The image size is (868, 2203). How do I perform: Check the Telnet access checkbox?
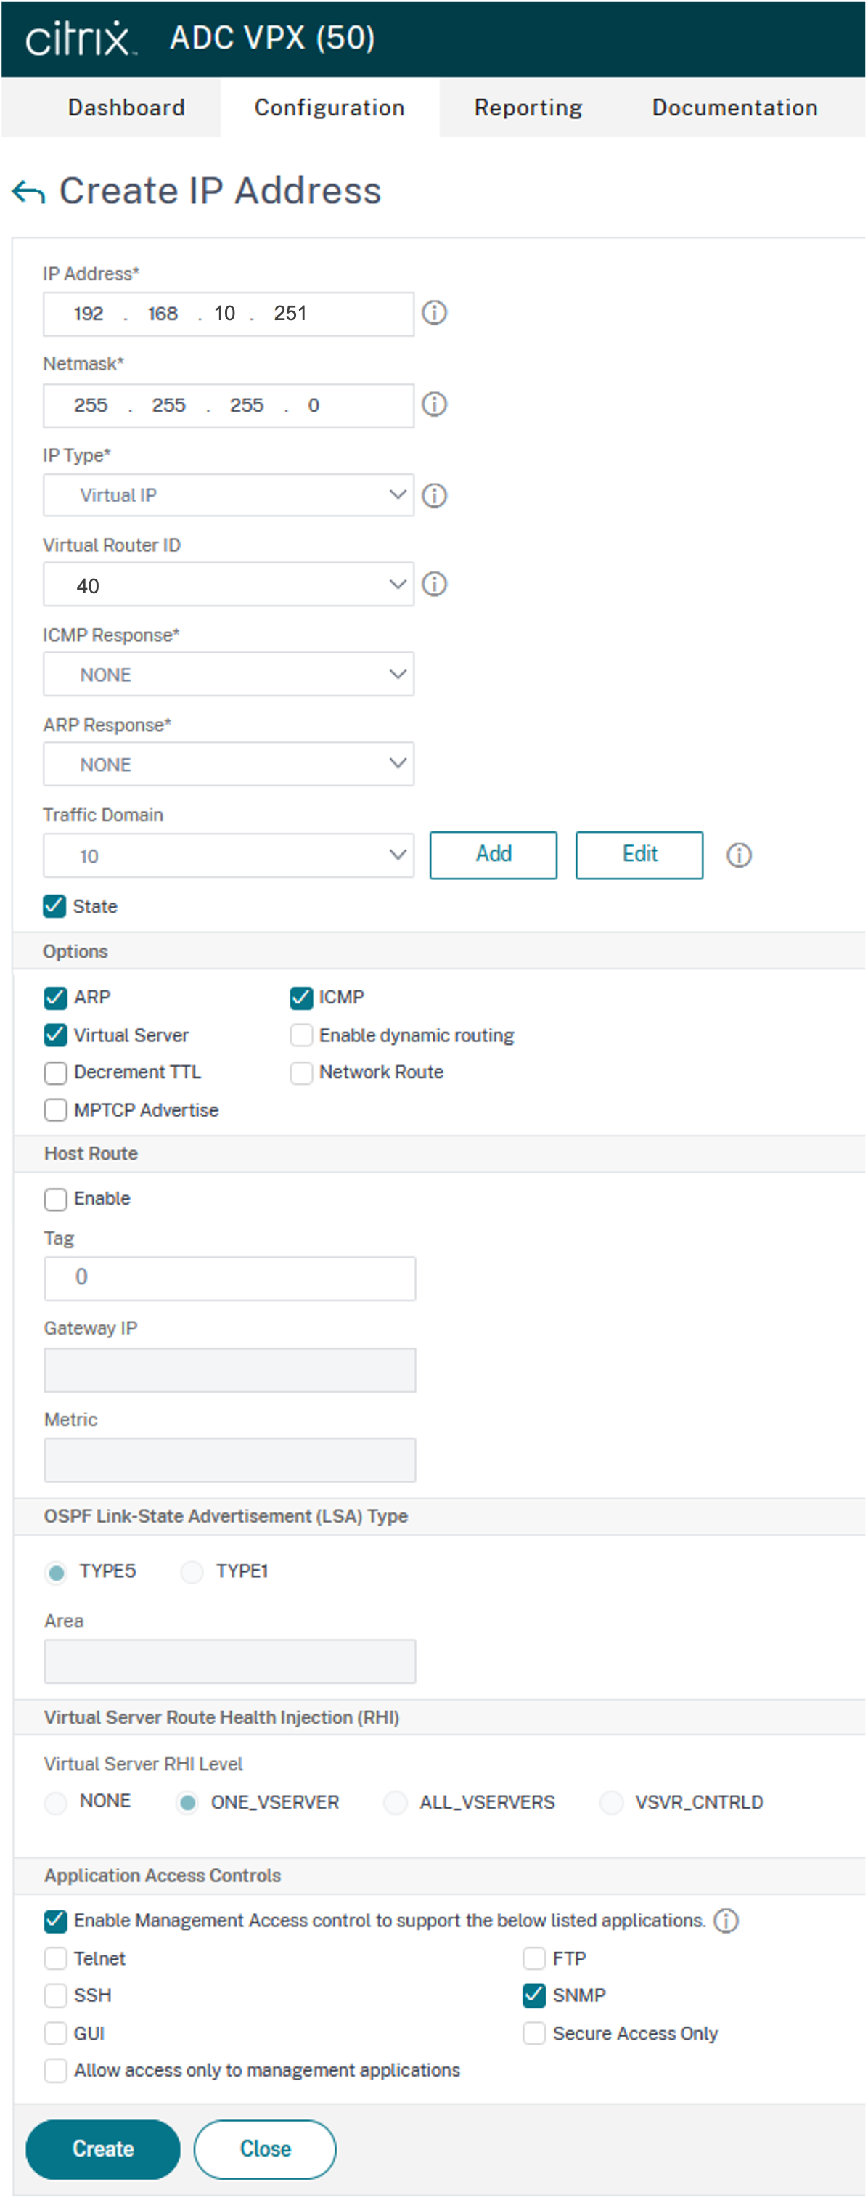tap(56, 1958)
